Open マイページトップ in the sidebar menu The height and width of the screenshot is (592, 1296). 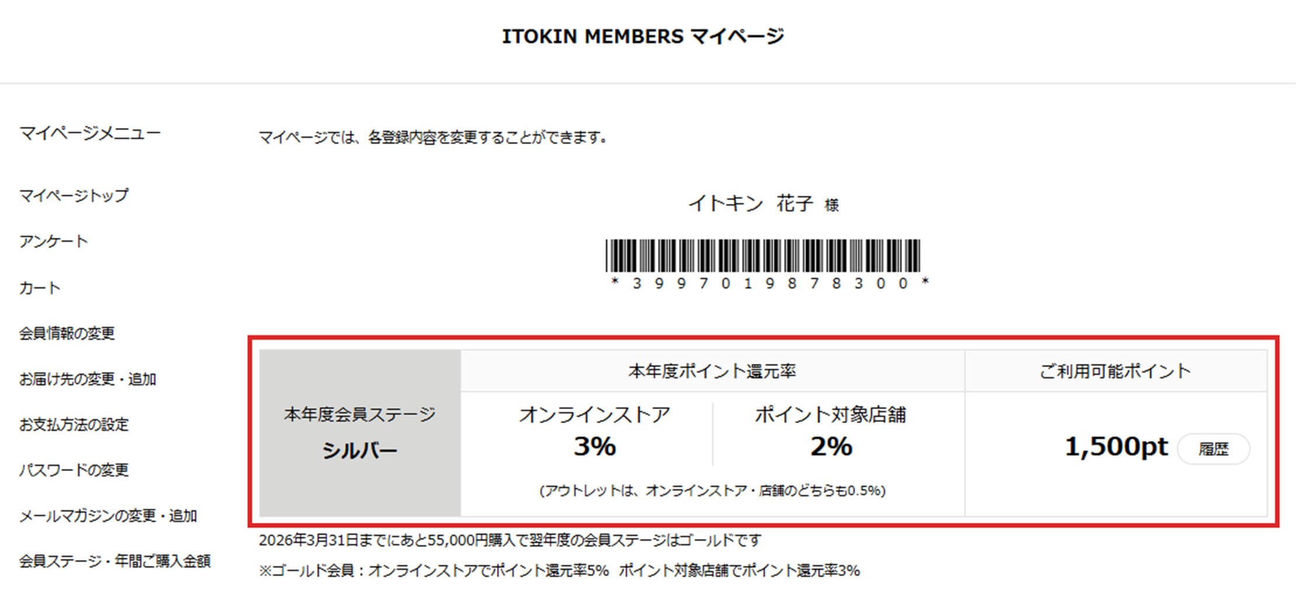[x=74, y=195]
